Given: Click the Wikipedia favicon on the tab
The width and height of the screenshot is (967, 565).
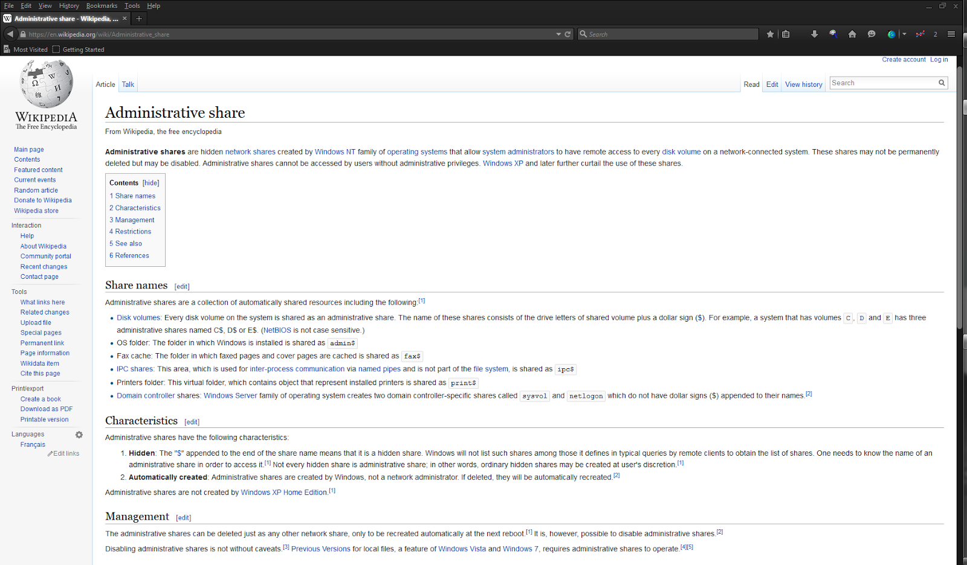Looking at the screenshot, I should click(7, 19).
